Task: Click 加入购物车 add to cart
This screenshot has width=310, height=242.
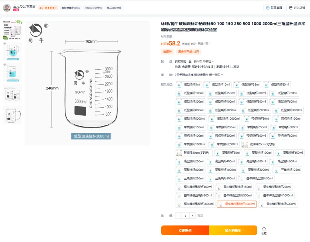Action: pyautogui.click(x=233, y=230)
